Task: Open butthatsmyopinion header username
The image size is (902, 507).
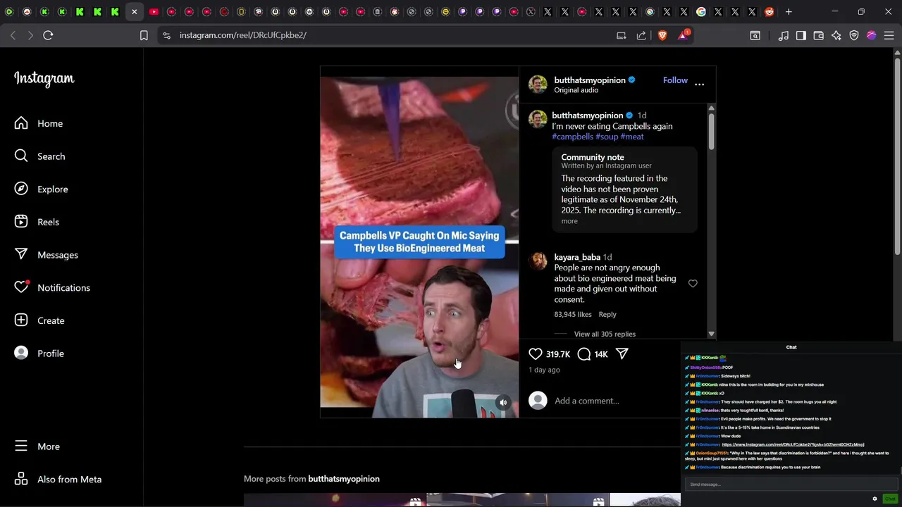Action: click(x=590, y=80)
